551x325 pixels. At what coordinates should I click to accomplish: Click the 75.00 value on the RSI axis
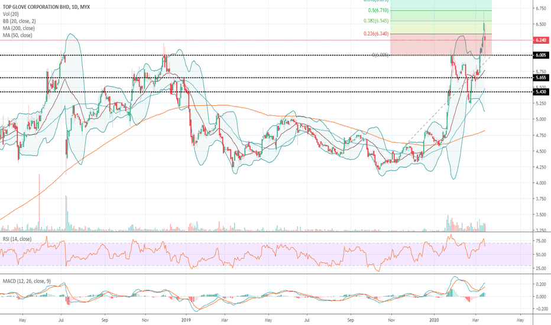(541, 241)
